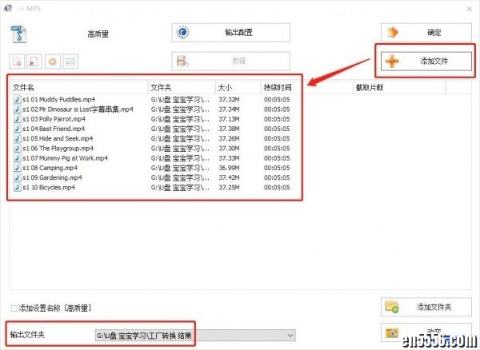
Task: Click the second small toolbar icon (clear list)
Action: pos(35,61)
